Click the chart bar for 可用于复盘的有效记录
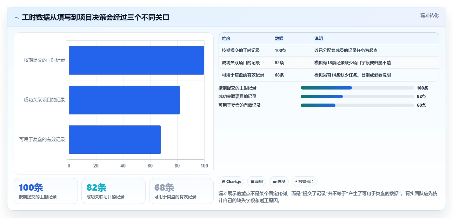 click(115, 140)
